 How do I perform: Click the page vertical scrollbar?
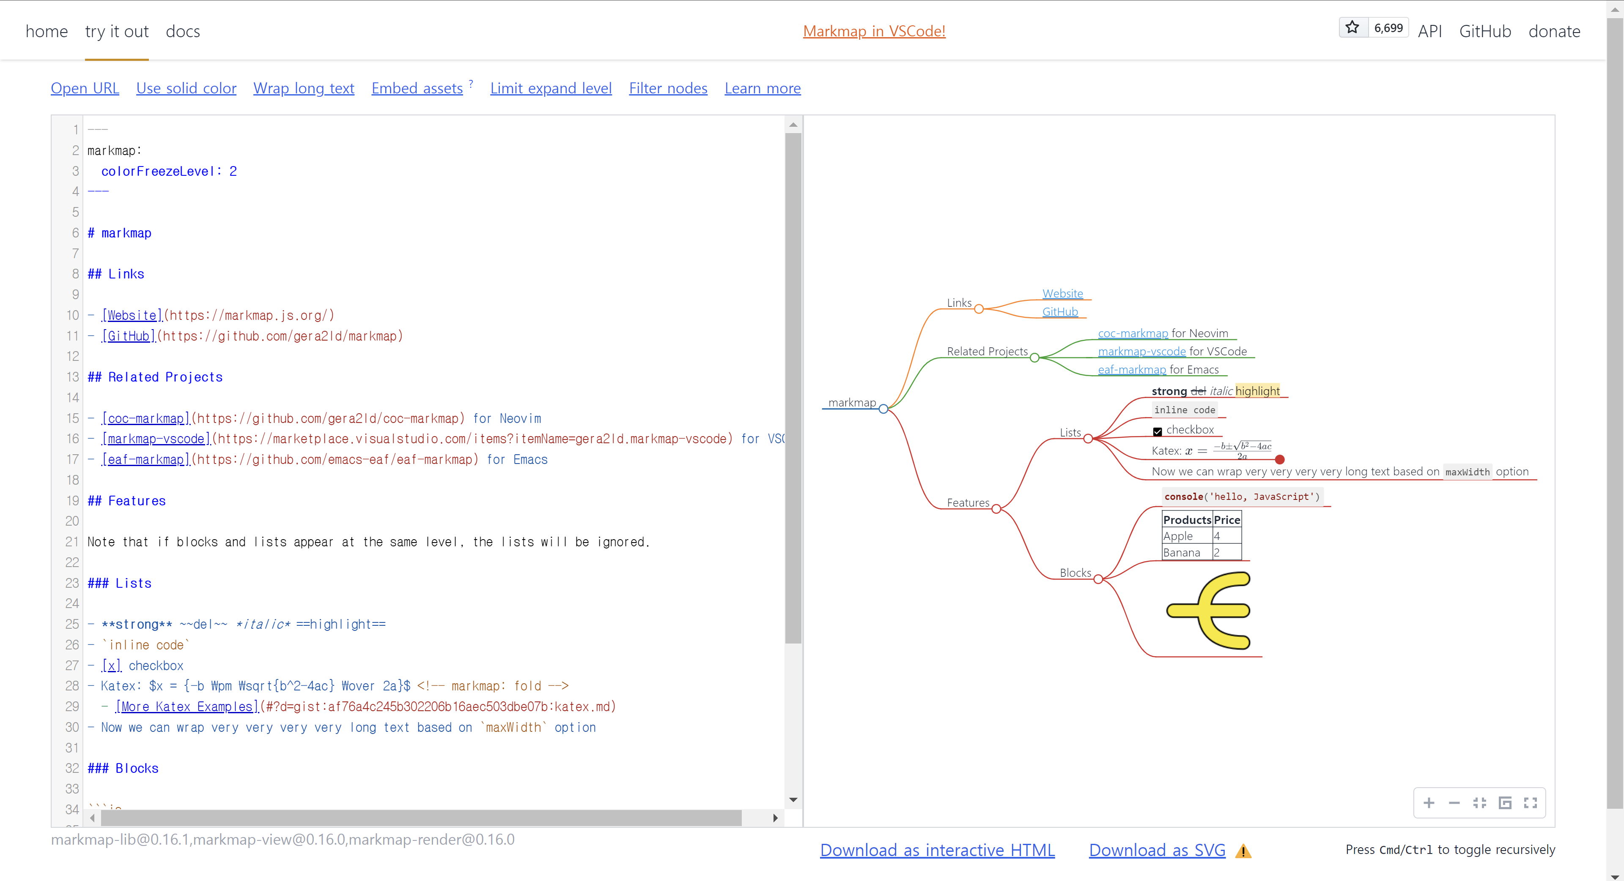point(1615,412)
